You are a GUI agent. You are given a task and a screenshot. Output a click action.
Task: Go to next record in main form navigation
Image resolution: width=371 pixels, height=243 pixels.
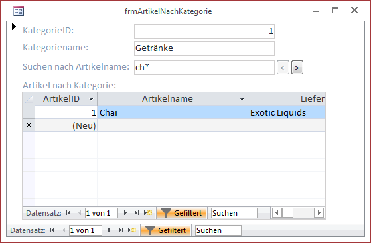click(110, 230)
